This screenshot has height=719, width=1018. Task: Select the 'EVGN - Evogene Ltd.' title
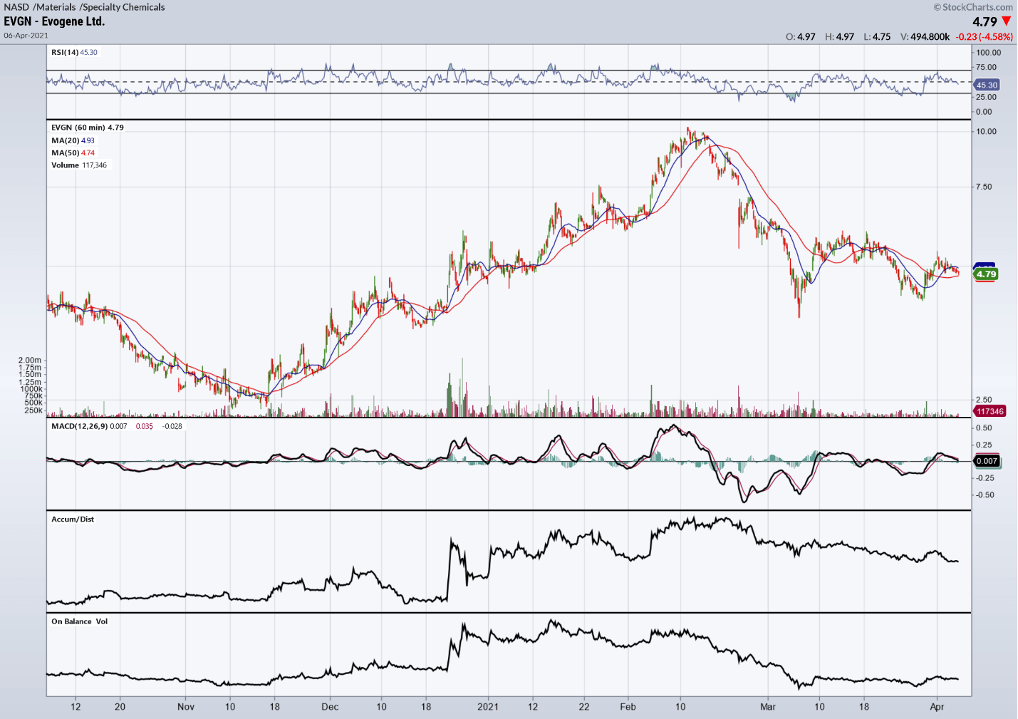click(54, 21)
